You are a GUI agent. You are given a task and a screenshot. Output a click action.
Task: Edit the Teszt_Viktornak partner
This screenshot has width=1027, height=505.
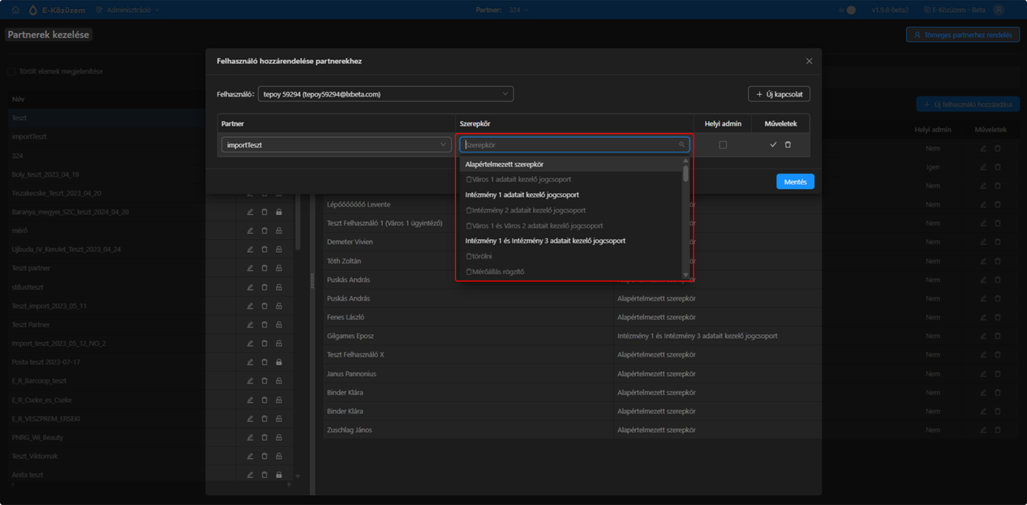250,456
